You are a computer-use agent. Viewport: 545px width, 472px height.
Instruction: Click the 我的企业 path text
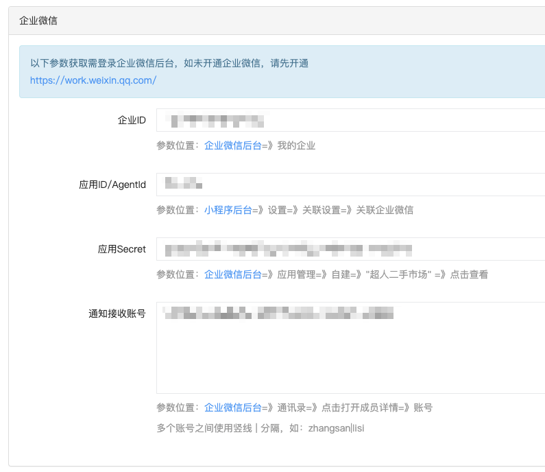[296, 145]
